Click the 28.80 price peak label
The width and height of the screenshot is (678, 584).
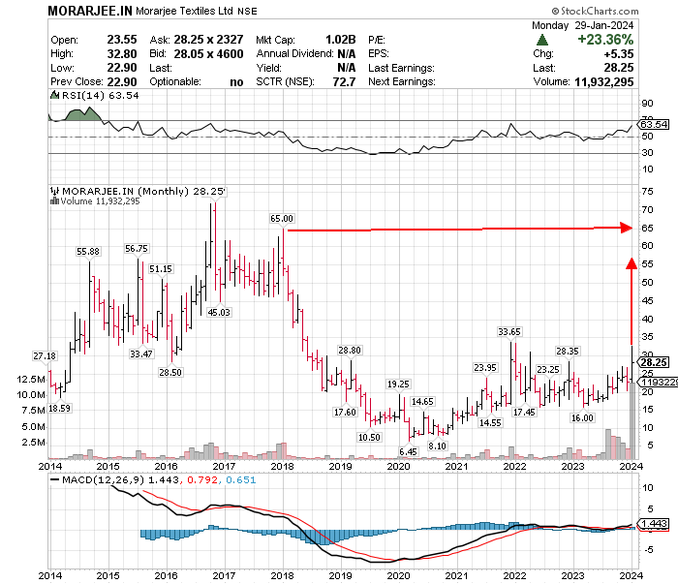tap(350, 351)
